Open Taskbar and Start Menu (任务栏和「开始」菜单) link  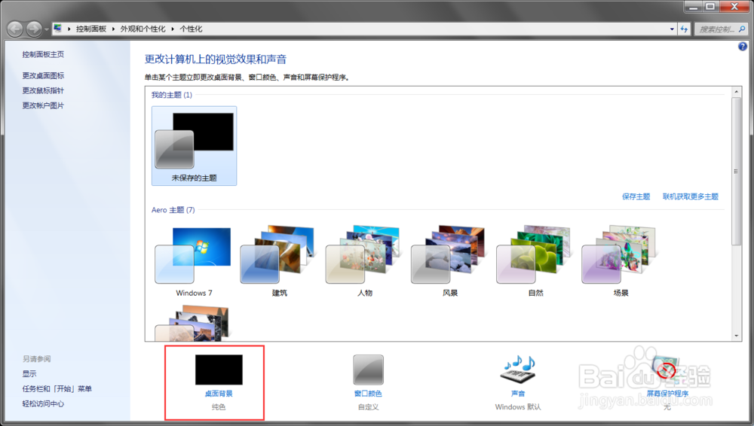click(x=57, y=388)
